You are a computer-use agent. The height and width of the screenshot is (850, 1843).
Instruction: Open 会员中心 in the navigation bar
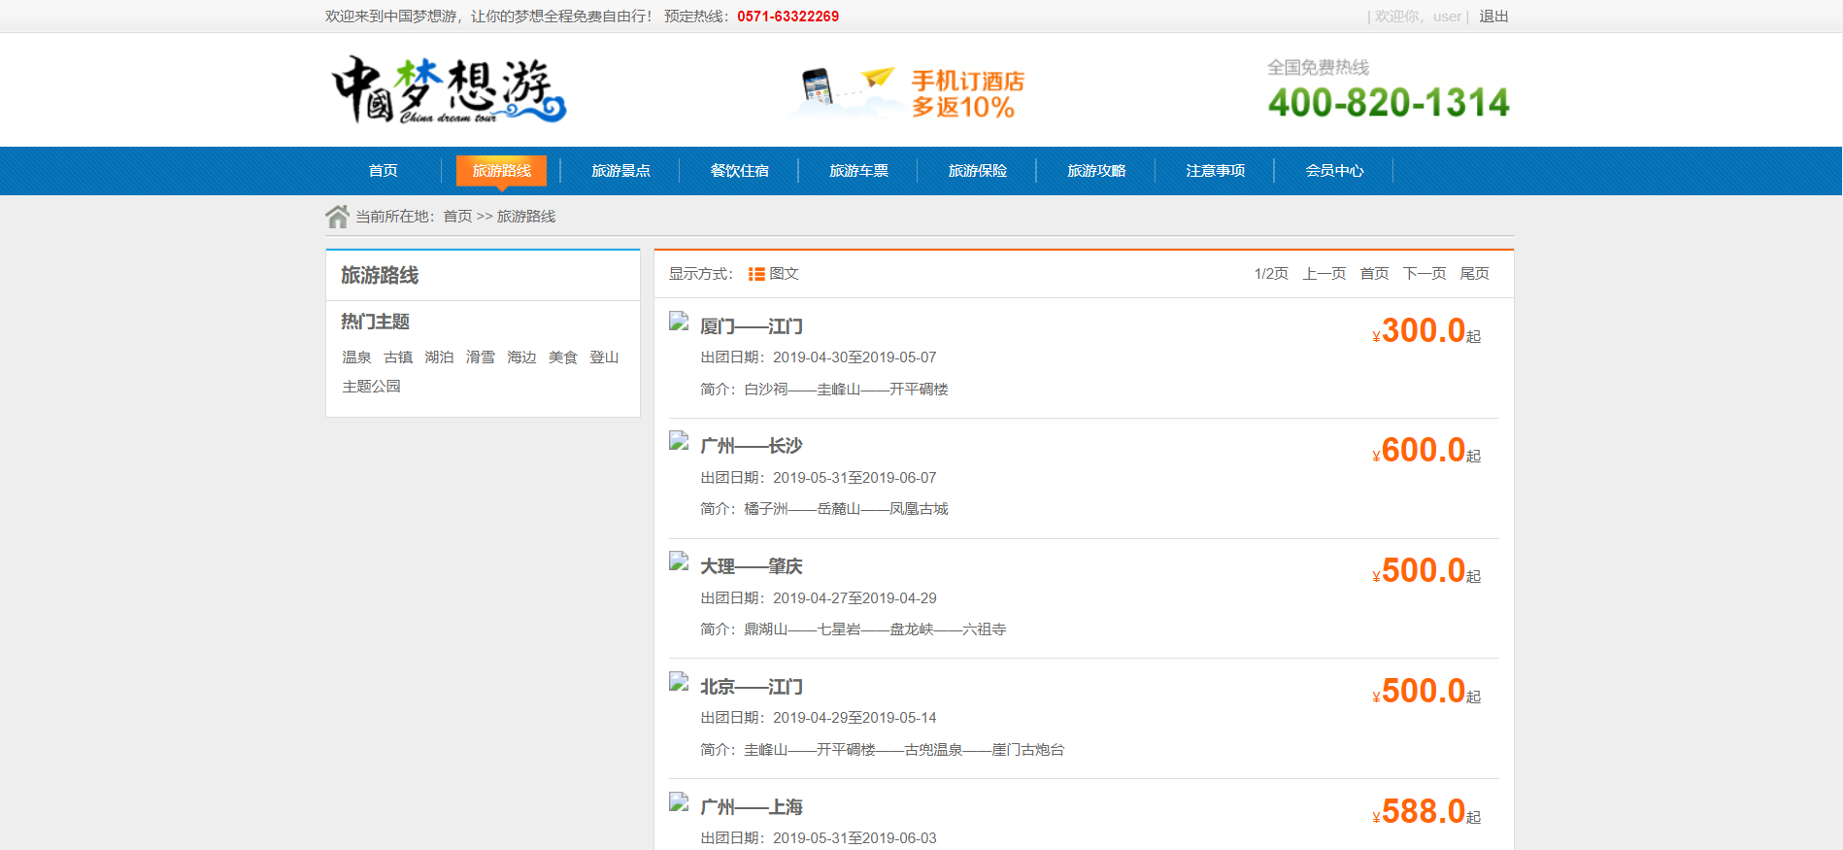pos(1334,171)
